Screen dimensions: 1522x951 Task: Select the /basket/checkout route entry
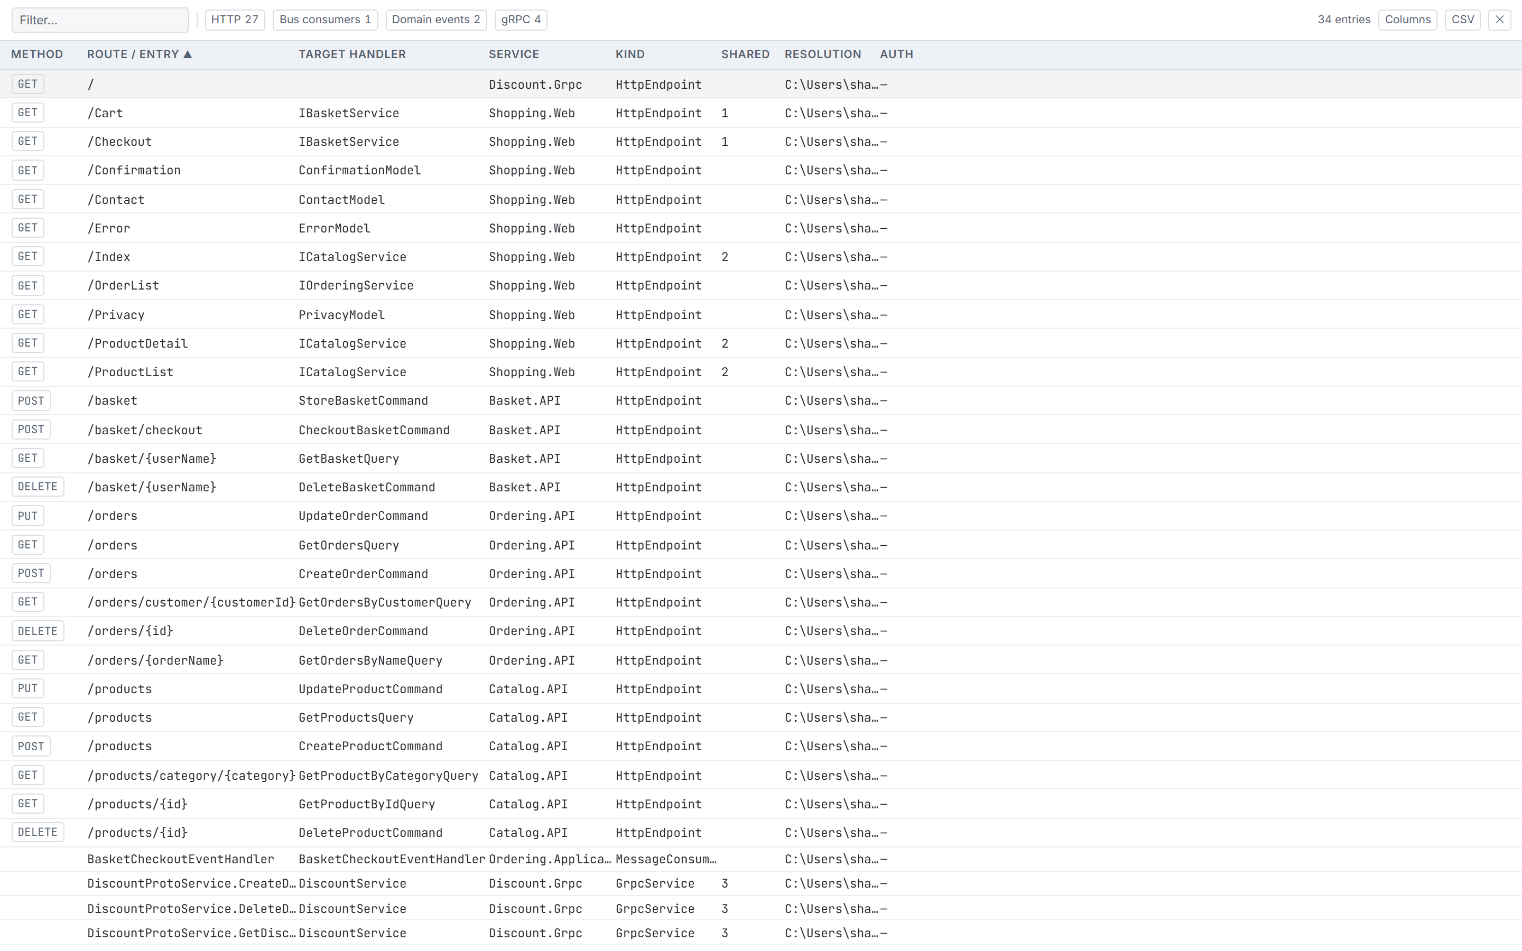145,430
